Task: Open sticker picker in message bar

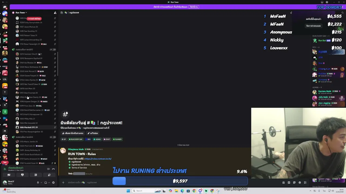Action: click(x=294, y=183)
